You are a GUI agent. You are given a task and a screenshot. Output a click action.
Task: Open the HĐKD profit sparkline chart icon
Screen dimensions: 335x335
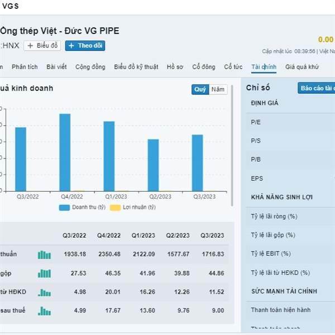[44, 292]
